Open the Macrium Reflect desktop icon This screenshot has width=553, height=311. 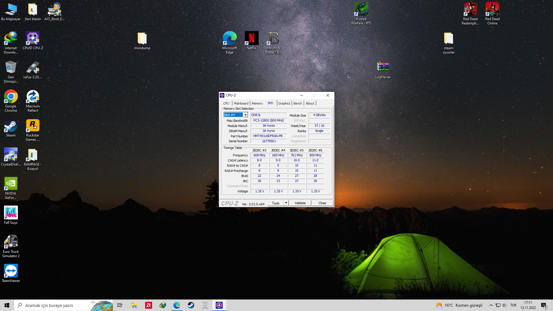point(33,101)
